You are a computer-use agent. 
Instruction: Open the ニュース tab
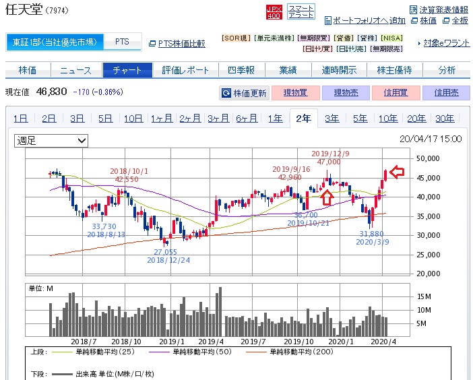[x=76, y=70]
